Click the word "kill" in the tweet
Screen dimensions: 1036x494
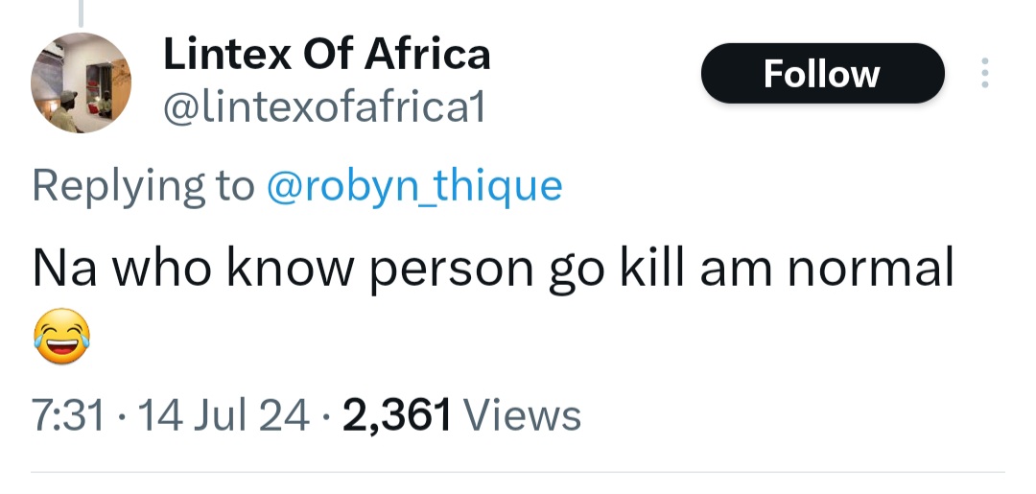(643, 268)
